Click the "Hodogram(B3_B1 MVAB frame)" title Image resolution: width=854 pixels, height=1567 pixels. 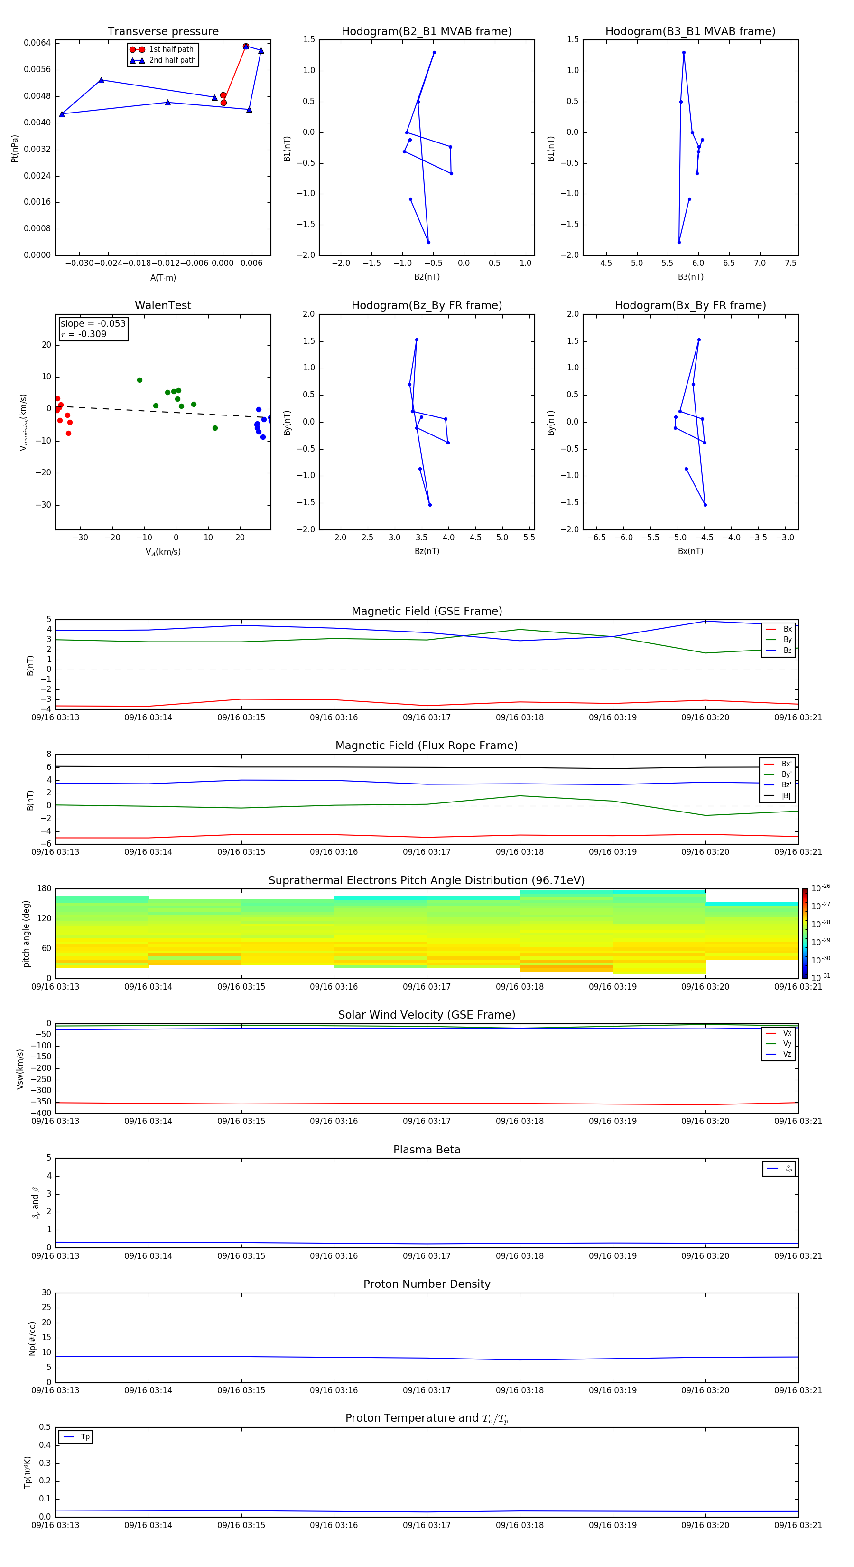tap(690, 32)
